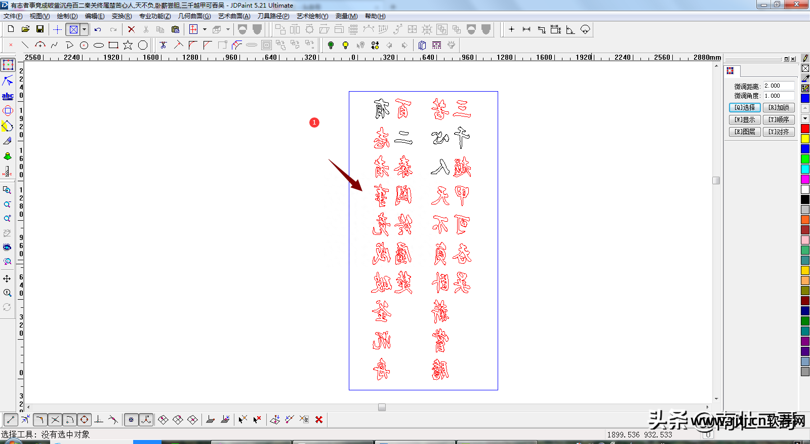Expand the 3D box view dropdown arrow

pos(228,29)
